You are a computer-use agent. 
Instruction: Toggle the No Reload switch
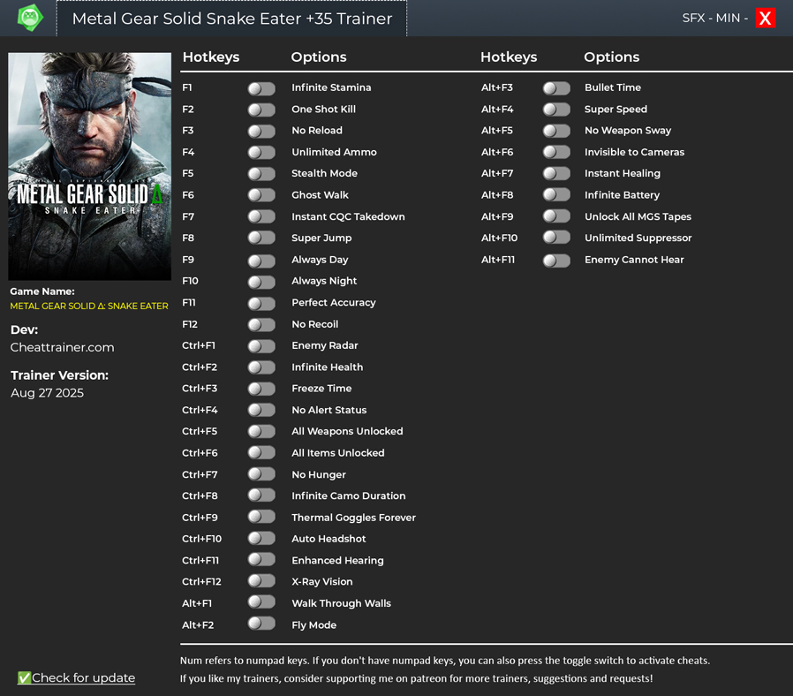[x=261, y=132]
